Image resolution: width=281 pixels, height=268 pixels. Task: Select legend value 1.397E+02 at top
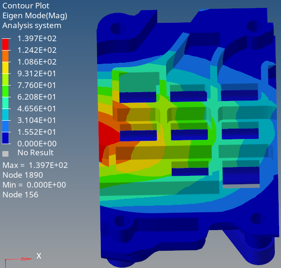point(37,38)
